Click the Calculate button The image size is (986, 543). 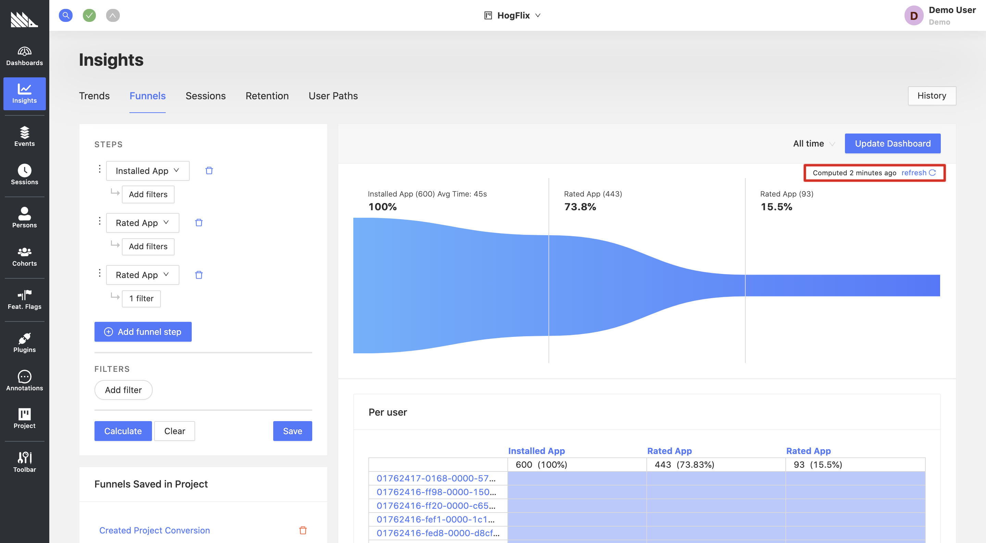click(123, 431)
